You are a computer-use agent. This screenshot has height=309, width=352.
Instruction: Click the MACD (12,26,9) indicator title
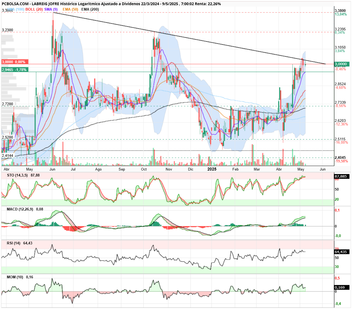tap(20, 209)
